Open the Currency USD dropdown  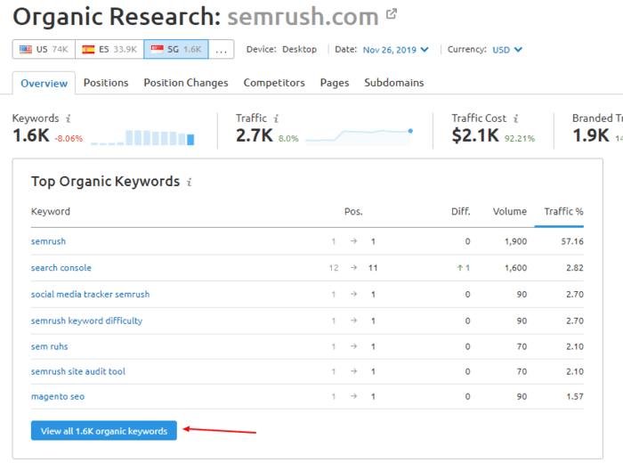point(507,50)
